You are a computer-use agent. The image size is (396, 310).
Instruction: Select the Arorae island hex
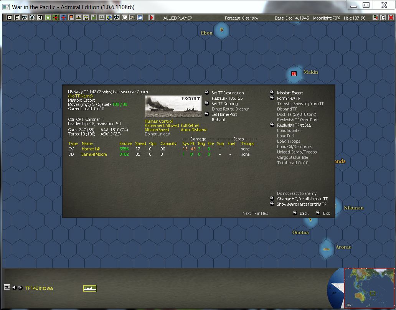point(326,249)
